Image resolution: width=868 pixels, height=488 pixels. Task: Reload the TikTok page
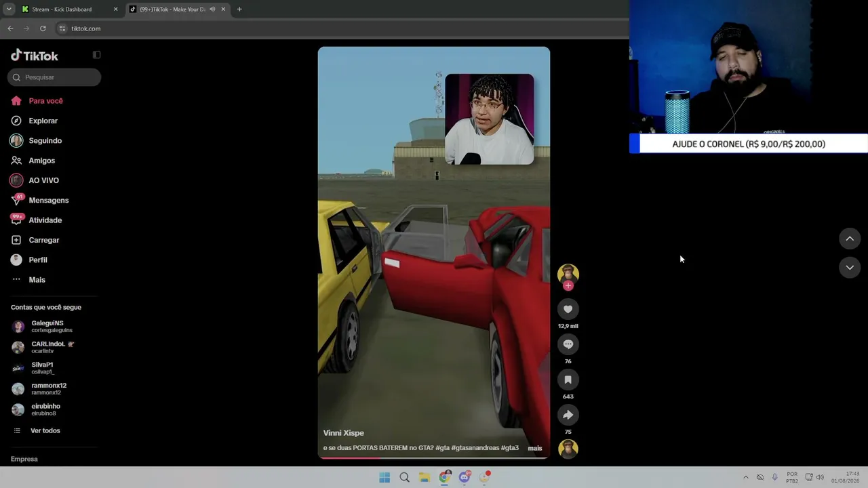(x=43, y=28)
